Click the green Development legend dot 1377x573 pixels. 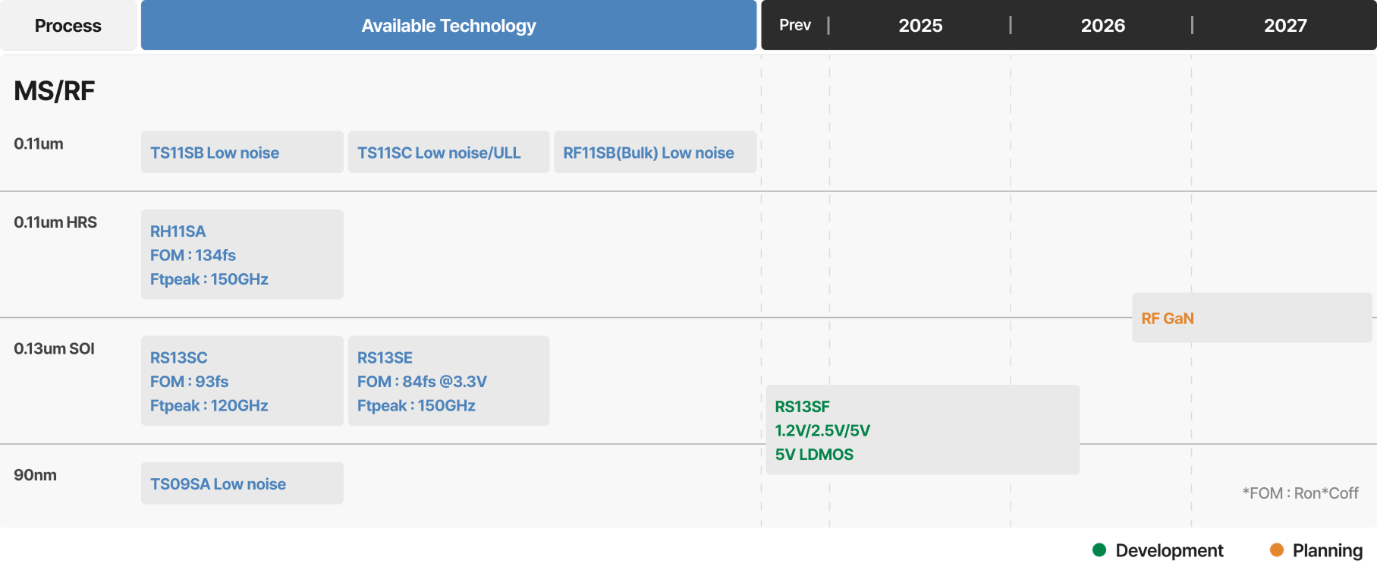[x=1099, y=550]
